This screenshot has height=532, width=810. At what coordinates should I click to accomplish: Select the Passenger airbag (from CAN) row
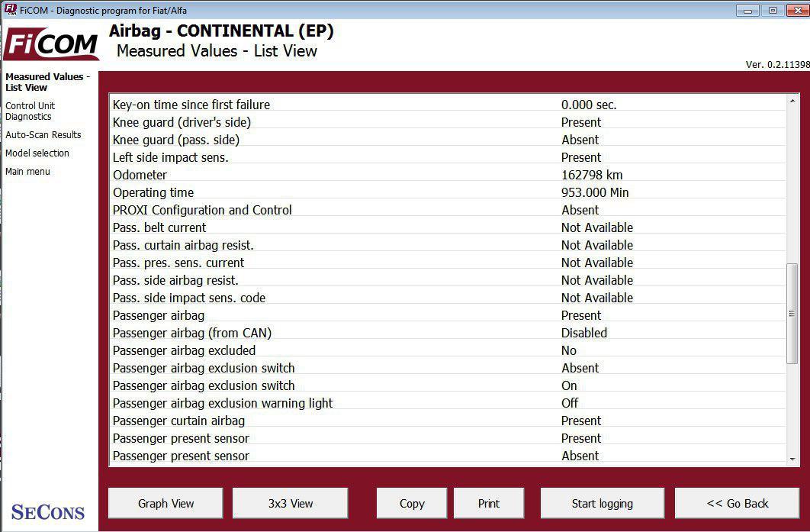(448, 333)
